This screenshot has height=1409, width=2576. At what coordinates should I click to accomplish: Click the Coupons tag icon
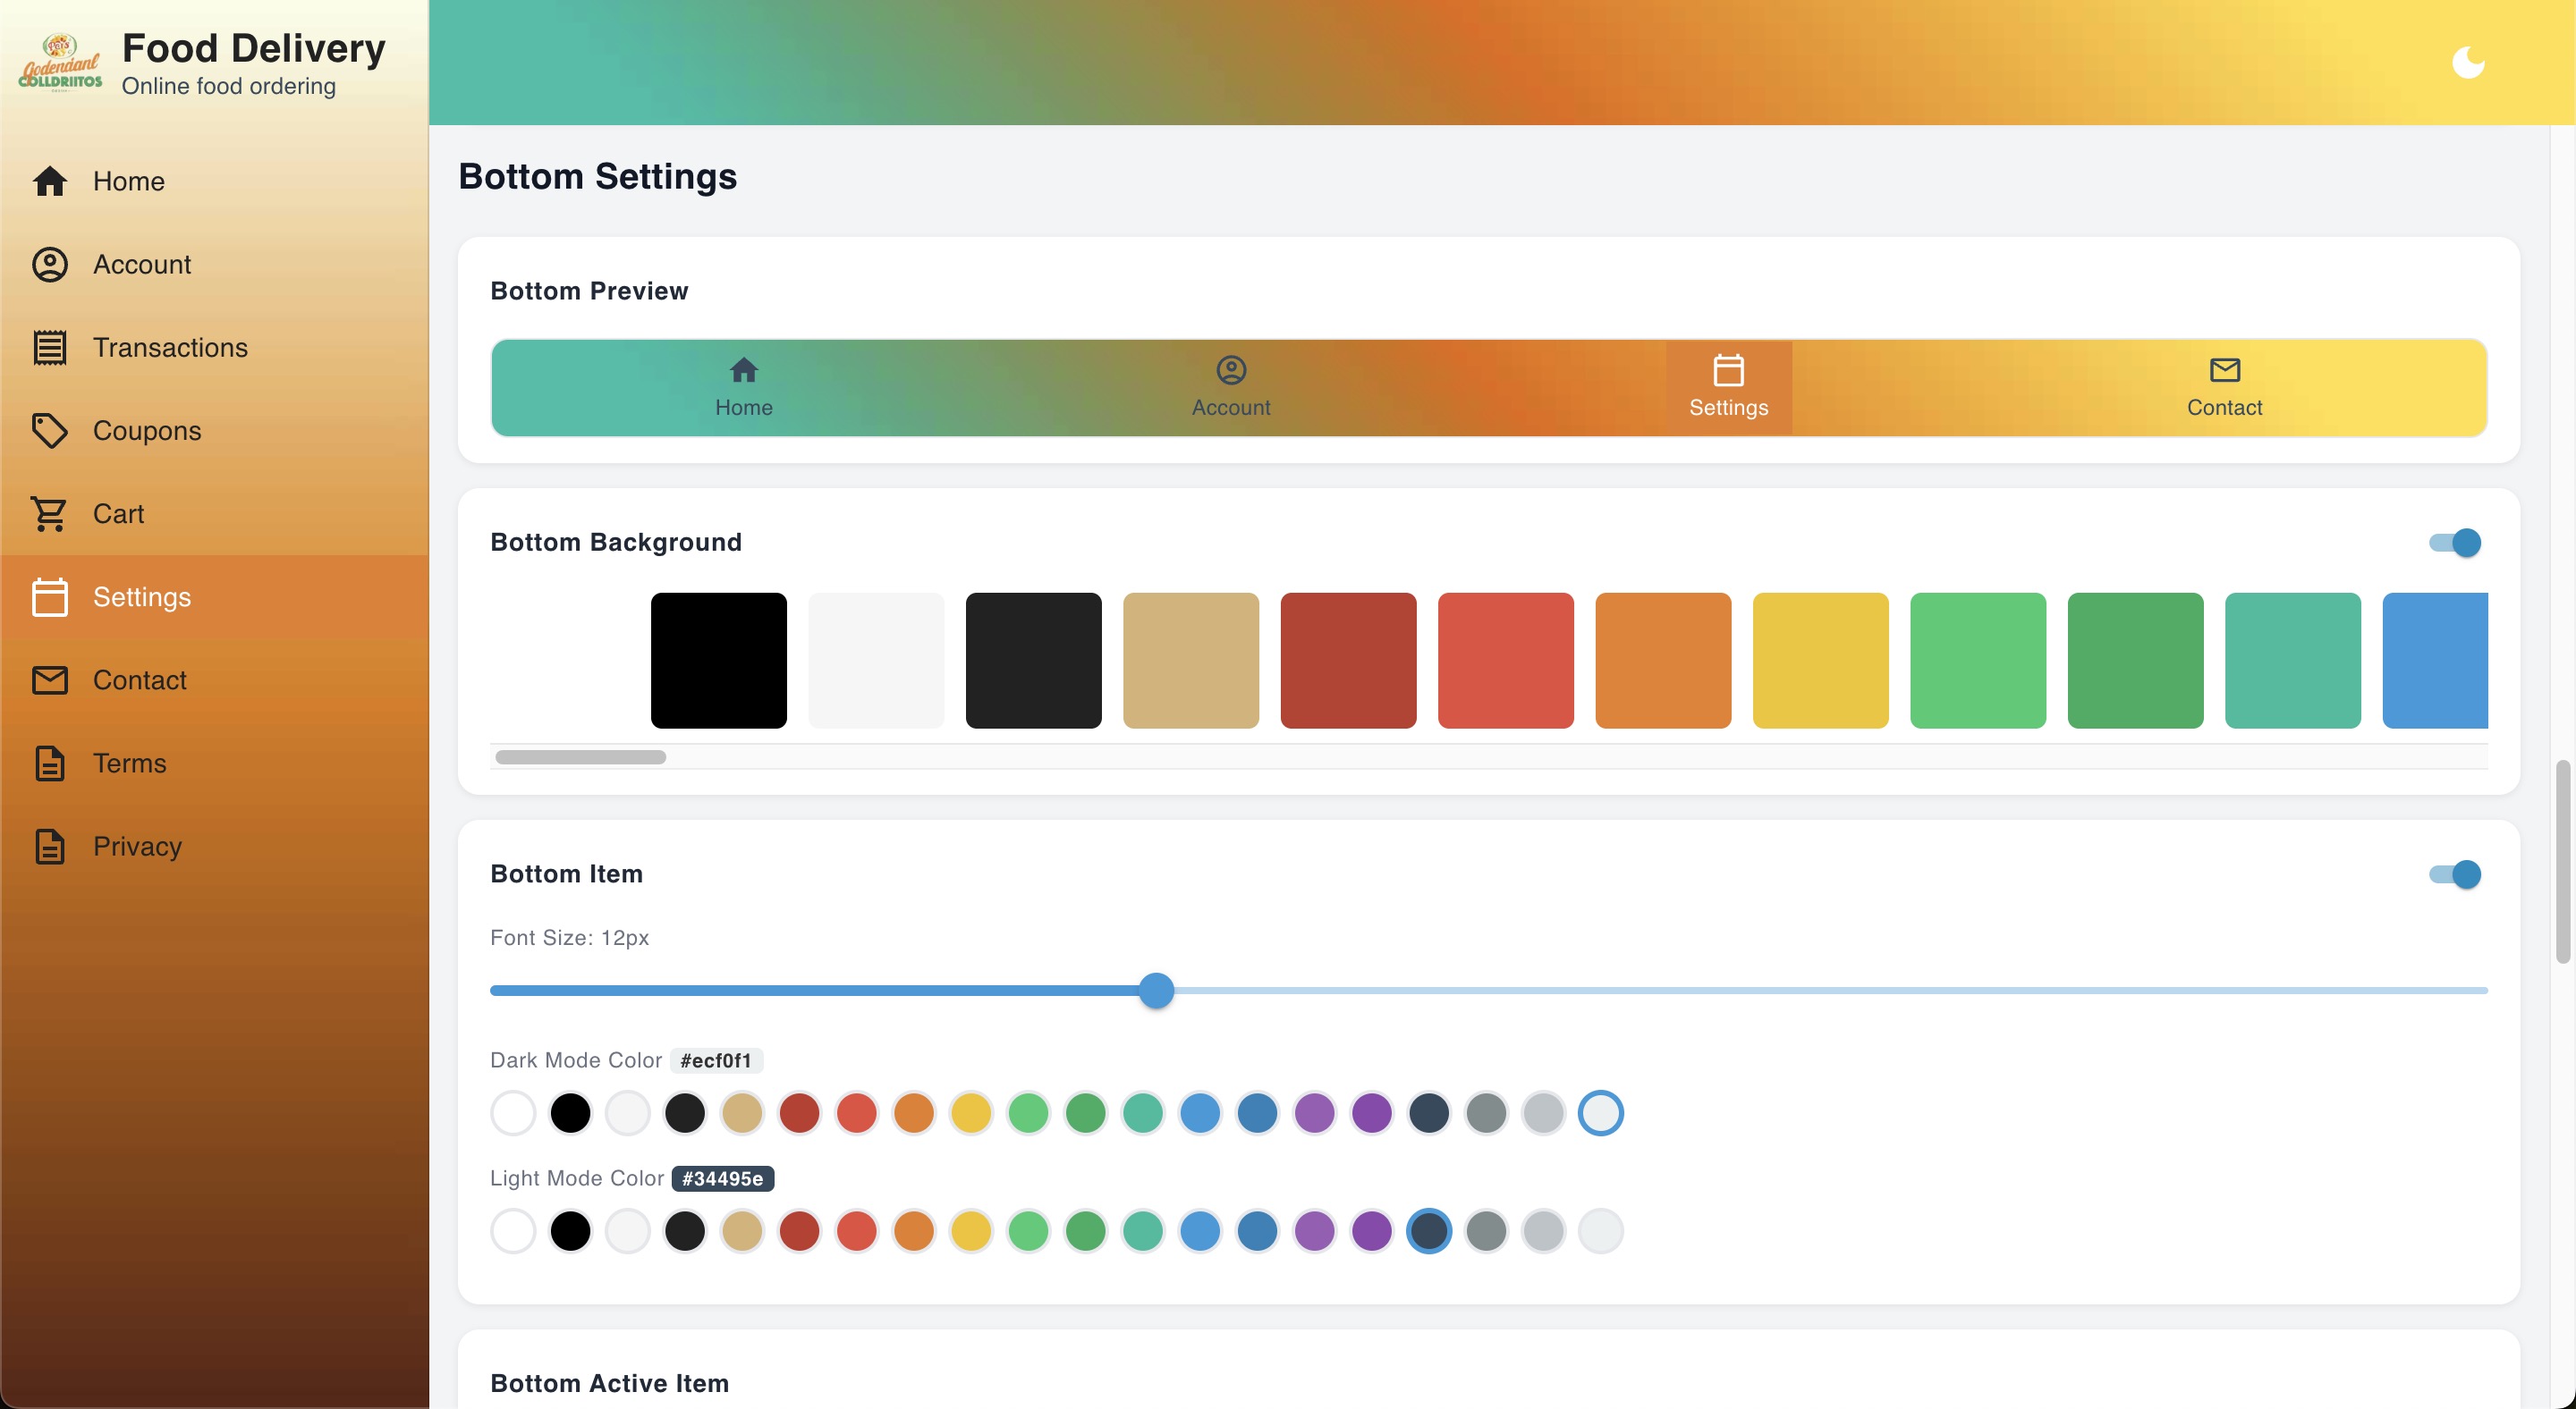pos(49,431)
